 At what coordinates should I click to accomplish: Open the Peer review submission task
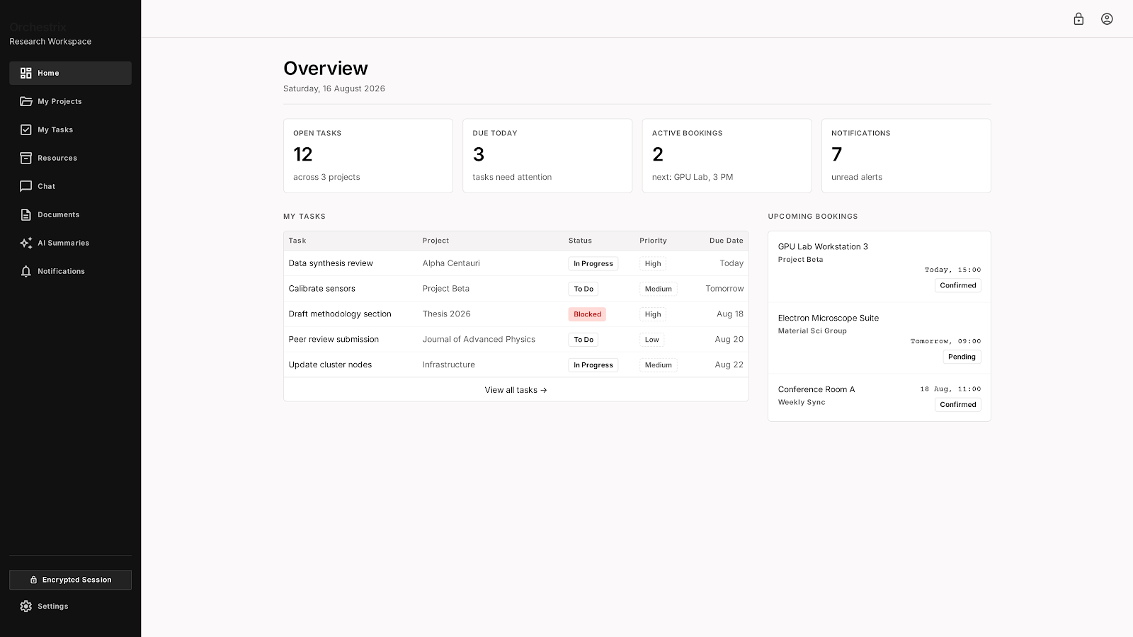point(334,340)
